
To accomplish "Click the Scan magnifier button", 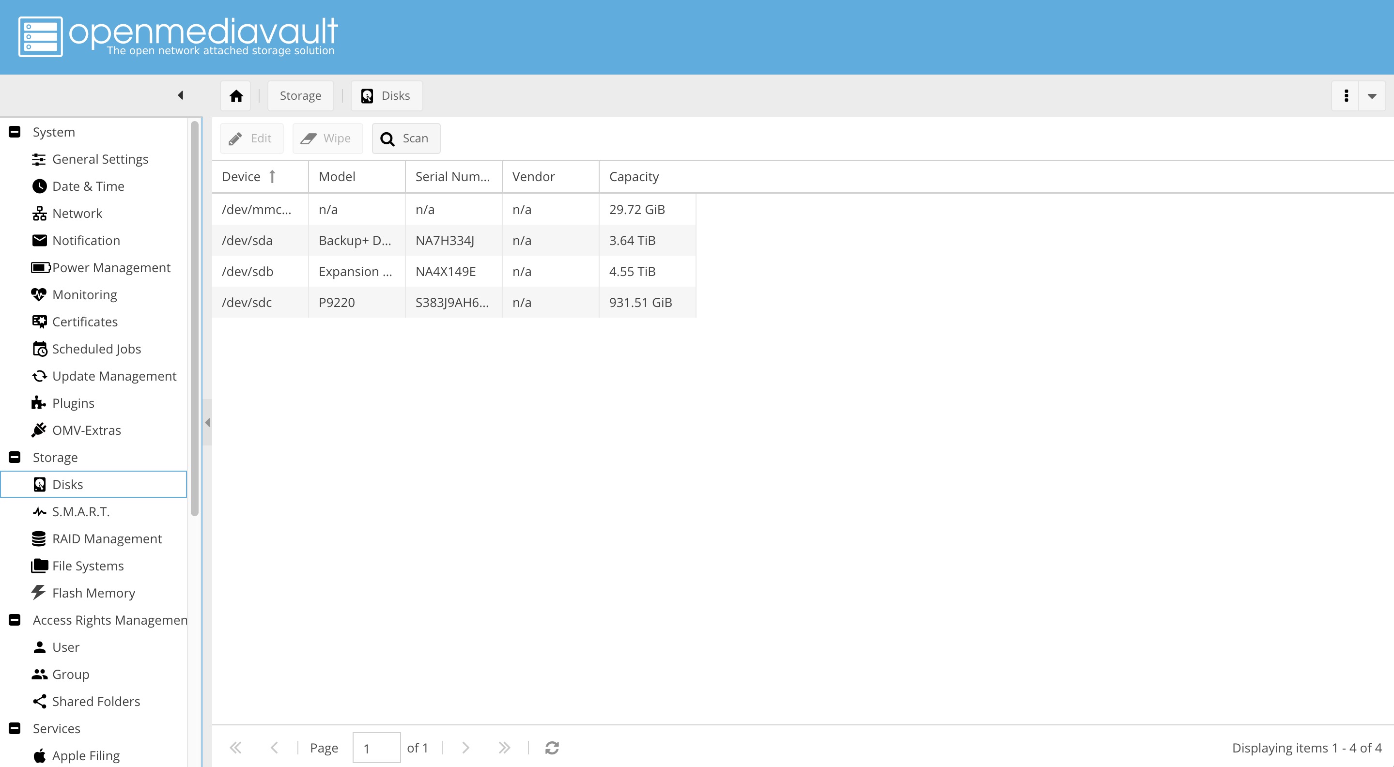I will pos(405,138).
